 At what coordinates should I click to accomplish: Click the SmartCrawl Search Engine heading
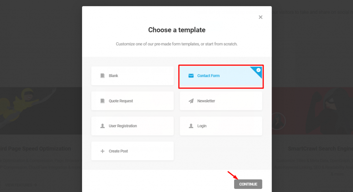(x=320, y=149)
